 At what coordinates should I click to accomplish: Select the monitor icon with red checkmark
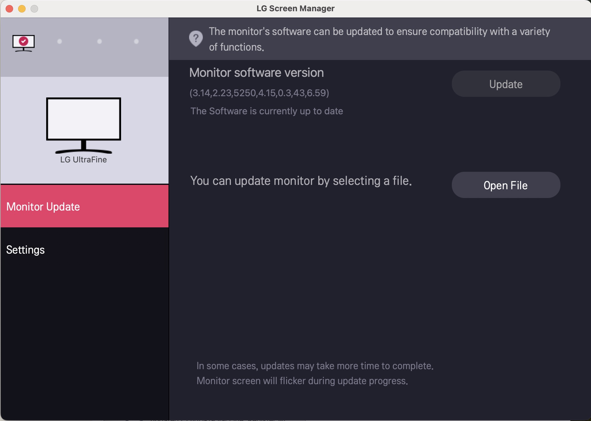(23, 43)
